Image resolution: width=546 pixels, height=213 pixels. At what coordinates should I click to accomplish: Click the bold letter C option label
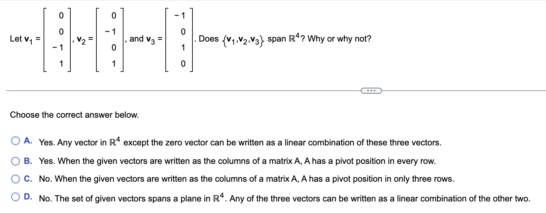pyautogui.click(x=28, y=178)
